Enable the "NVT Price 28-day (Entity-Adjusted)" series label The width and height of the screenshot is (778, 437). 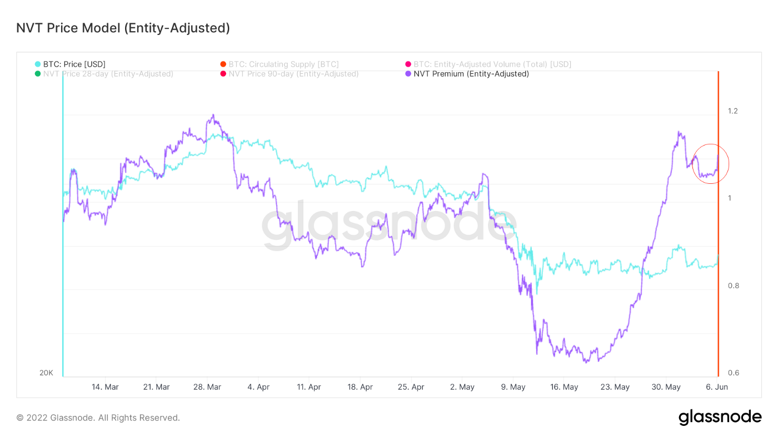[x=108, y=74]
